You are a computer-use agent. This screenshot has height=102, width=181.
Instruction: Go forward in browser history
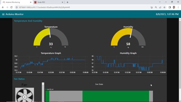(x=7, y=7)
